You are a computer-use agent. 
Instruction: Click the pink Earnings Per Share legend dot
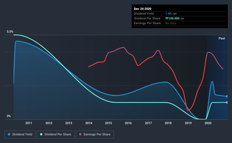[x=80, y=134]
